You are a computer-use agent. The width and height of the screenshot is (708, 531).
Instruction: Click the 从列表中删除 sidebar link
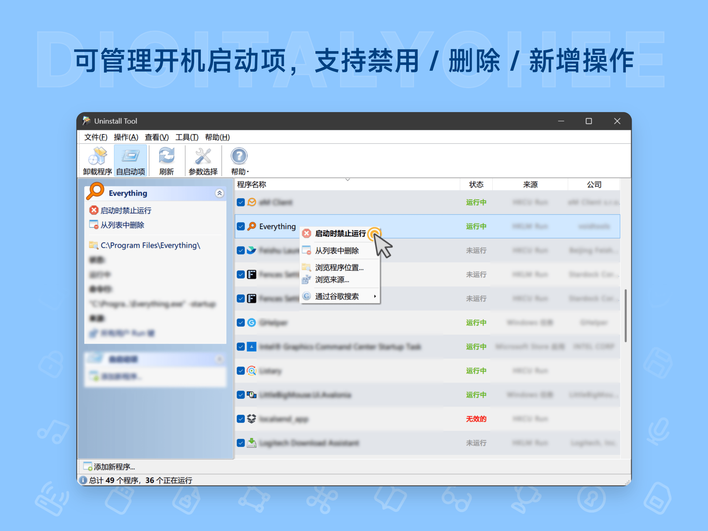point(123,225)
